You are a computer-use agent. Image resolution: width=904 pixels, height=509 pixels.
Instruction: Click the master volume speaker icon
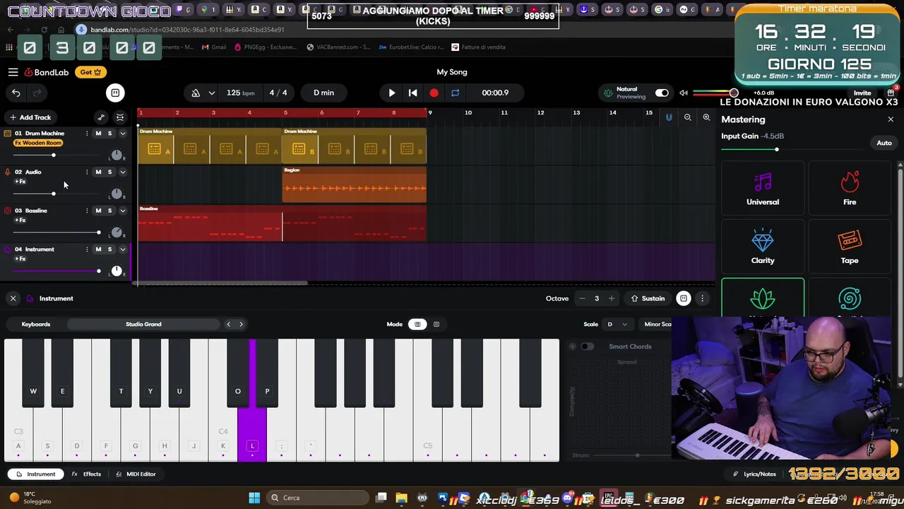click(683, 93)
